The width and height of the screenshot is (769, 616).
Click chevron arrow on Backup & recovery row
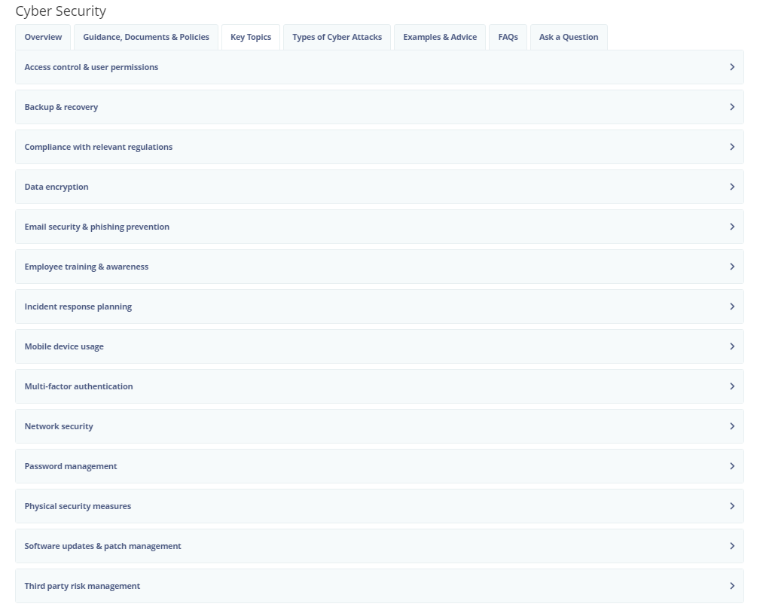click(731, 107)
